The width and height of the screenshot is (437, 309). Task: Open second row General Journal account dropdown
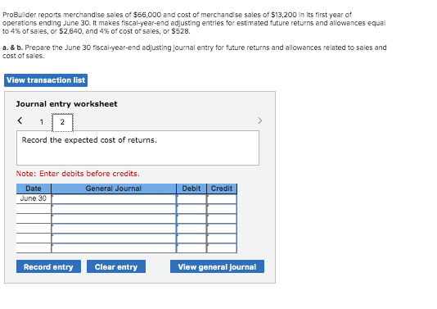tap(114, 209)
